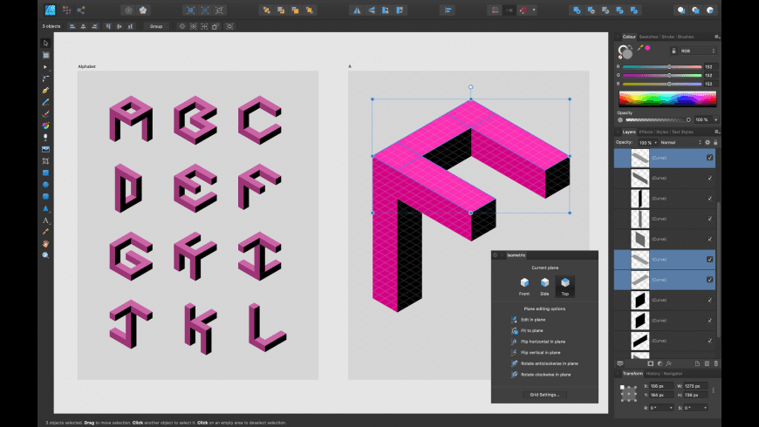The image size is (759, 427).
Task: Click the Align Top context toolbar icon
Action: [108, 27]
